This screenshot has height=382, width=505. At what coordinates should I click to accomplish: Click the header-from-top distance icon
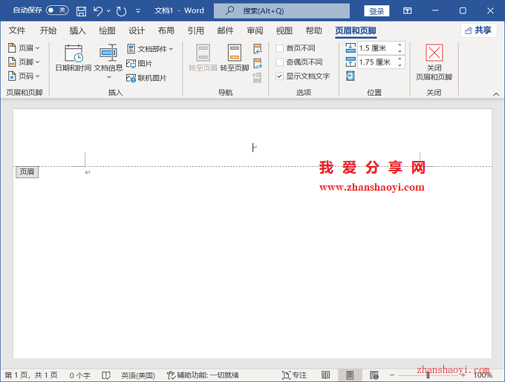(351, 48)
